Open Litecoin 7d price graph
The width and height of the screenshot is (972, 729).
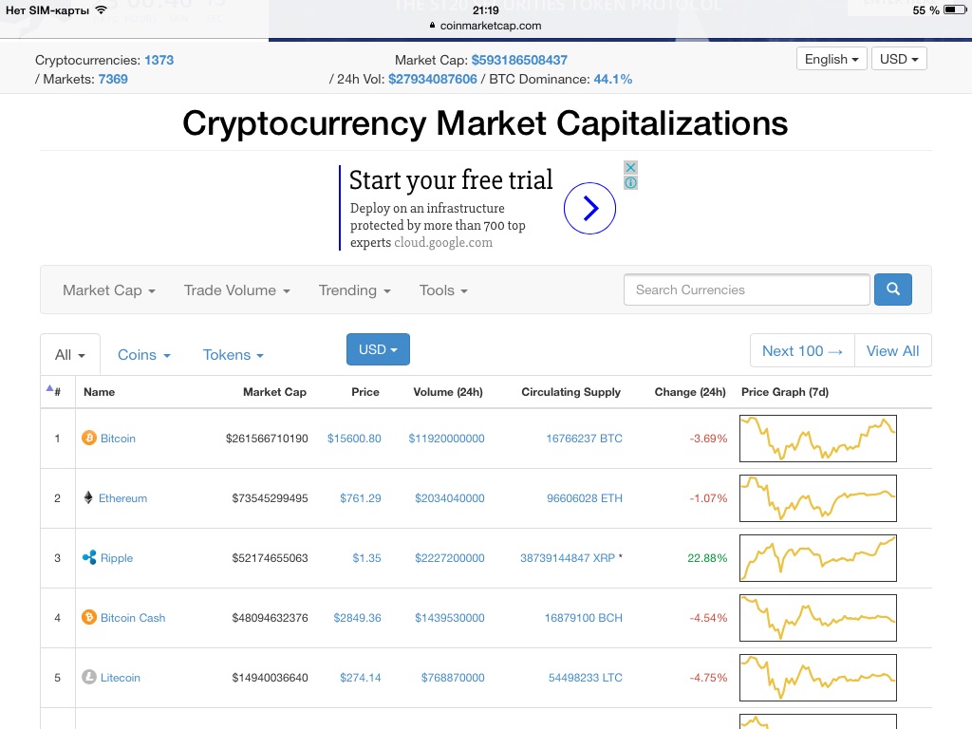coord(818,678)
